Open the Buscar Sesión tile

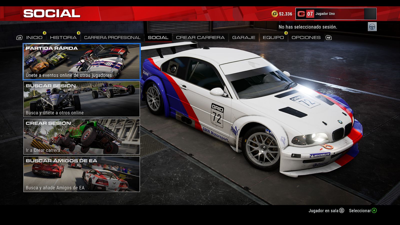click(x=81, y=99)
